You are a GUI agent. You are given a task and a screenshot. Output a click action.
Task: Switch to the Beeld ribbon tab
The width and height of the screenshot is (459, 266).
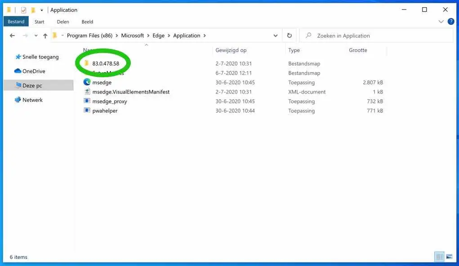tap(87, 22)
